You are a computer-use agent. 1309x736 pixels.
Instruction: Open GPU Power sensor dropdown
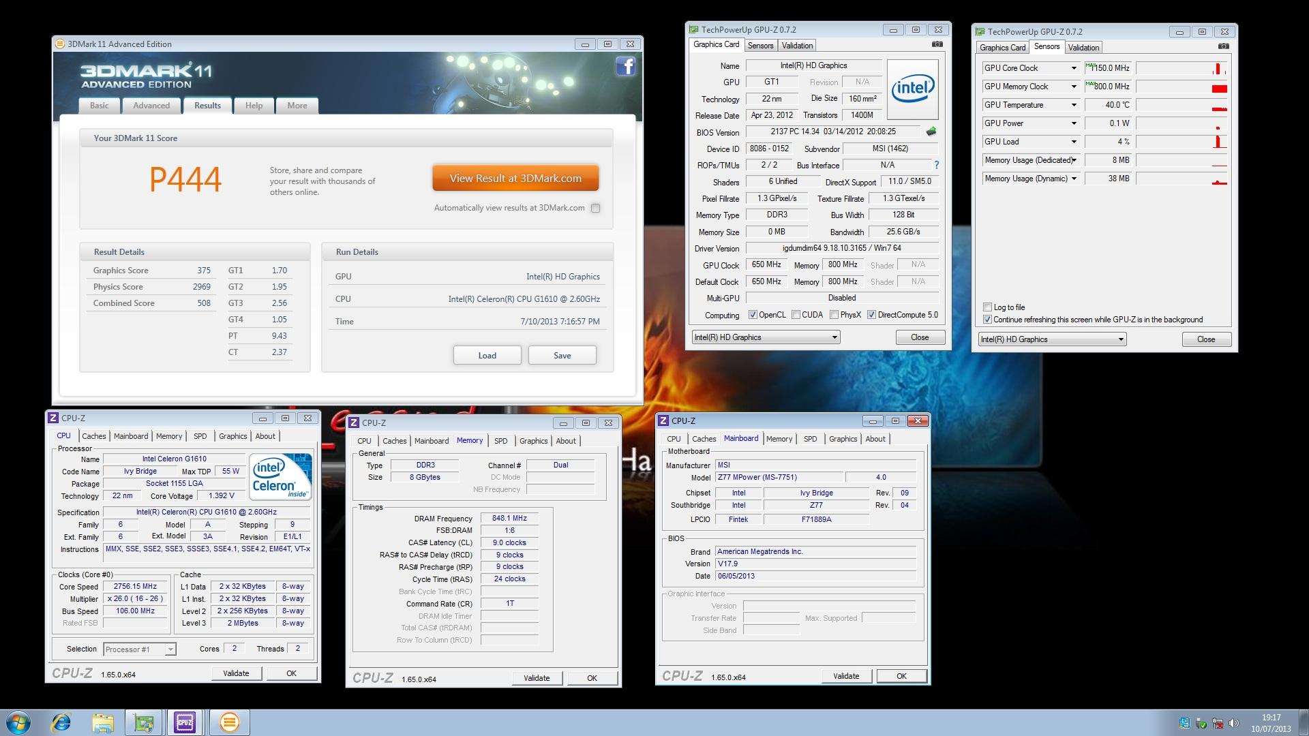click(x=1074, y=123)
